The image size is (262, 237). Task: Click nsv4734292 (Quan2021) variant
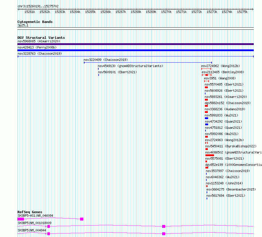click(x=223, y=121)
